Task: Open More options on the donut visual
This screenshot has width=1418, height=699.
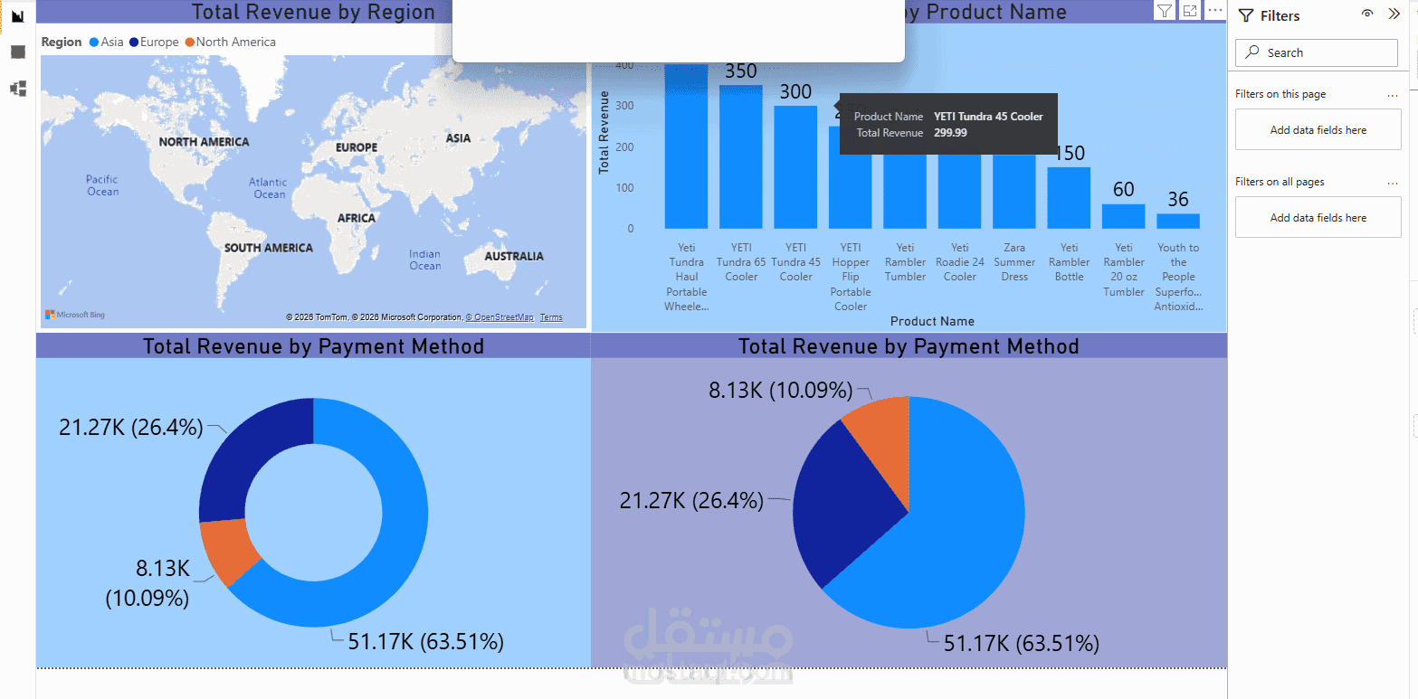Action: pyautogui.click(x=1214, y=10)
